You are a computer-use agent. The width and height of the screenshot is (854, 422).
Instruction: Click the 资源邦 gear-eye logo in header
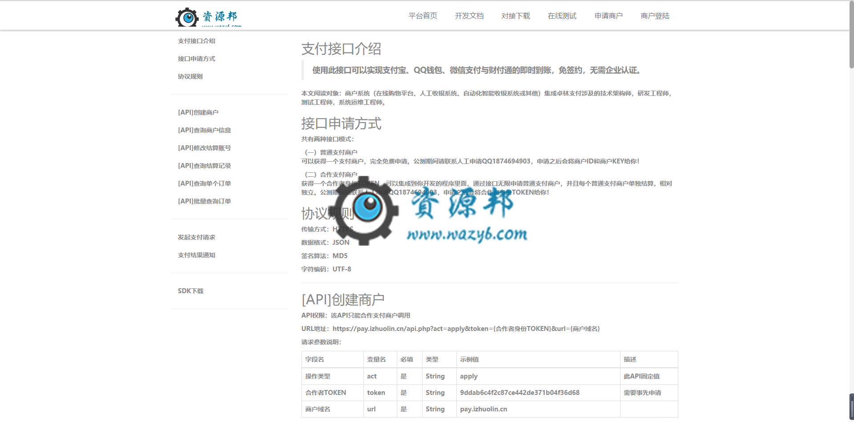tap(208, 17)
